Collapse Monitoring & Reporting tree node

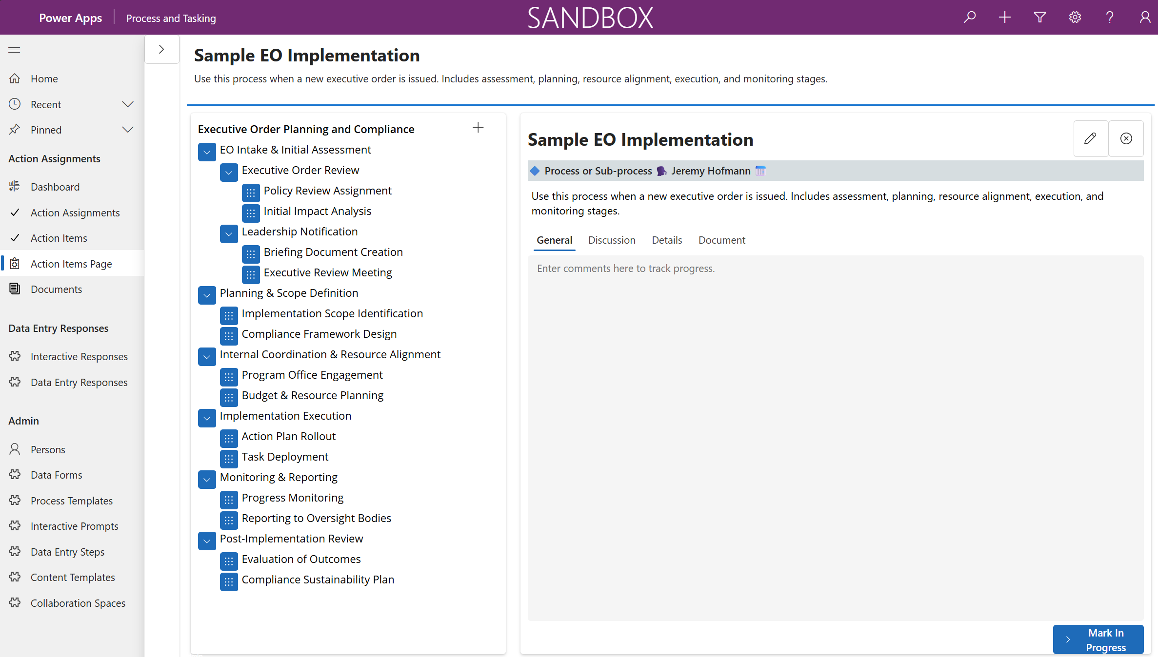(207, 479)
